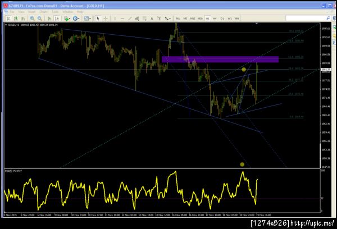Select the Equidistant Channel tool
Image resolution: width=337 pixels, height=229 pixels.
point(137,19)
